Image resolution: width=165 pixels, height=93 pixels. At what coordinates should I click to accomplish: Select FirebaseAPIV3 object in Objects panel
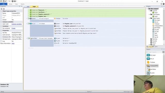tap(152, 66)
